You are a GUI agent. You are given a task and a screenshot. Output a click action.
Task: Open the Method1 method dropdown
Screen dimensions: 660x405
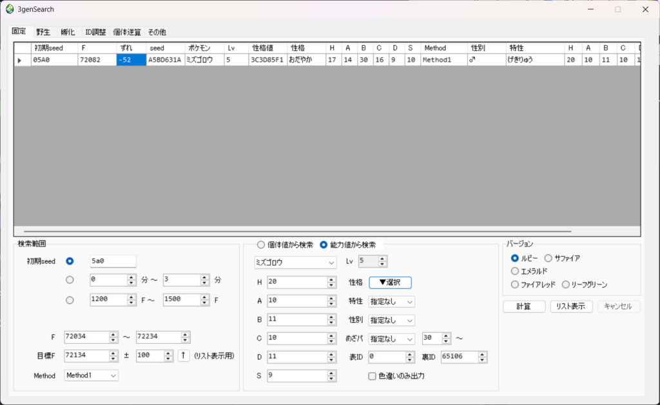[x=91, y=375]
